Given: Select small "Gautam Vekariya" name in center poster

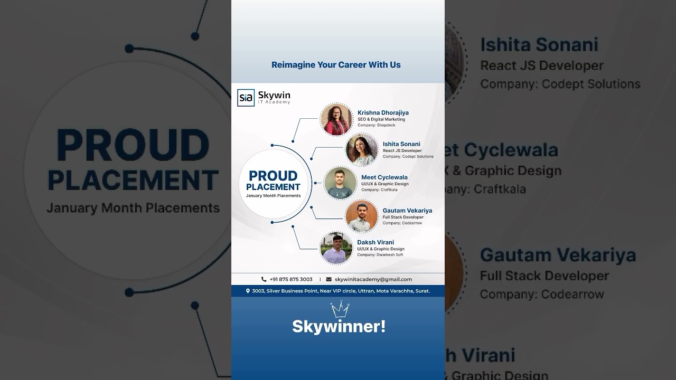Looking at the screenshot, I should point(407,210).
